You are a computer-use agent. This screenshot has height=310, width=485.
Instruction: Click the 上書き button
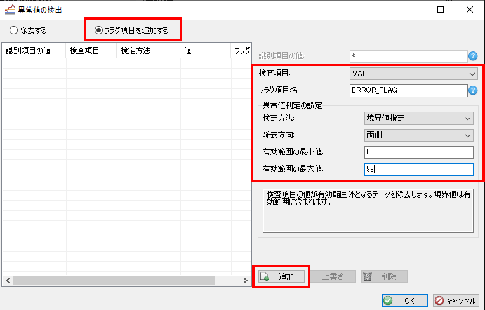pyautogui.click(x=333, y=276)
